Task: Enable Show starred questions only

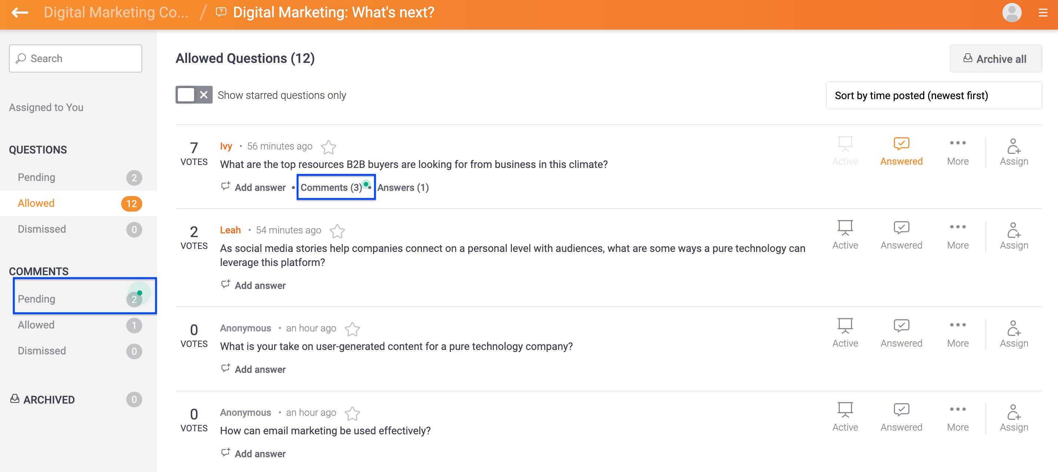Action: click(x=193, y=94)
